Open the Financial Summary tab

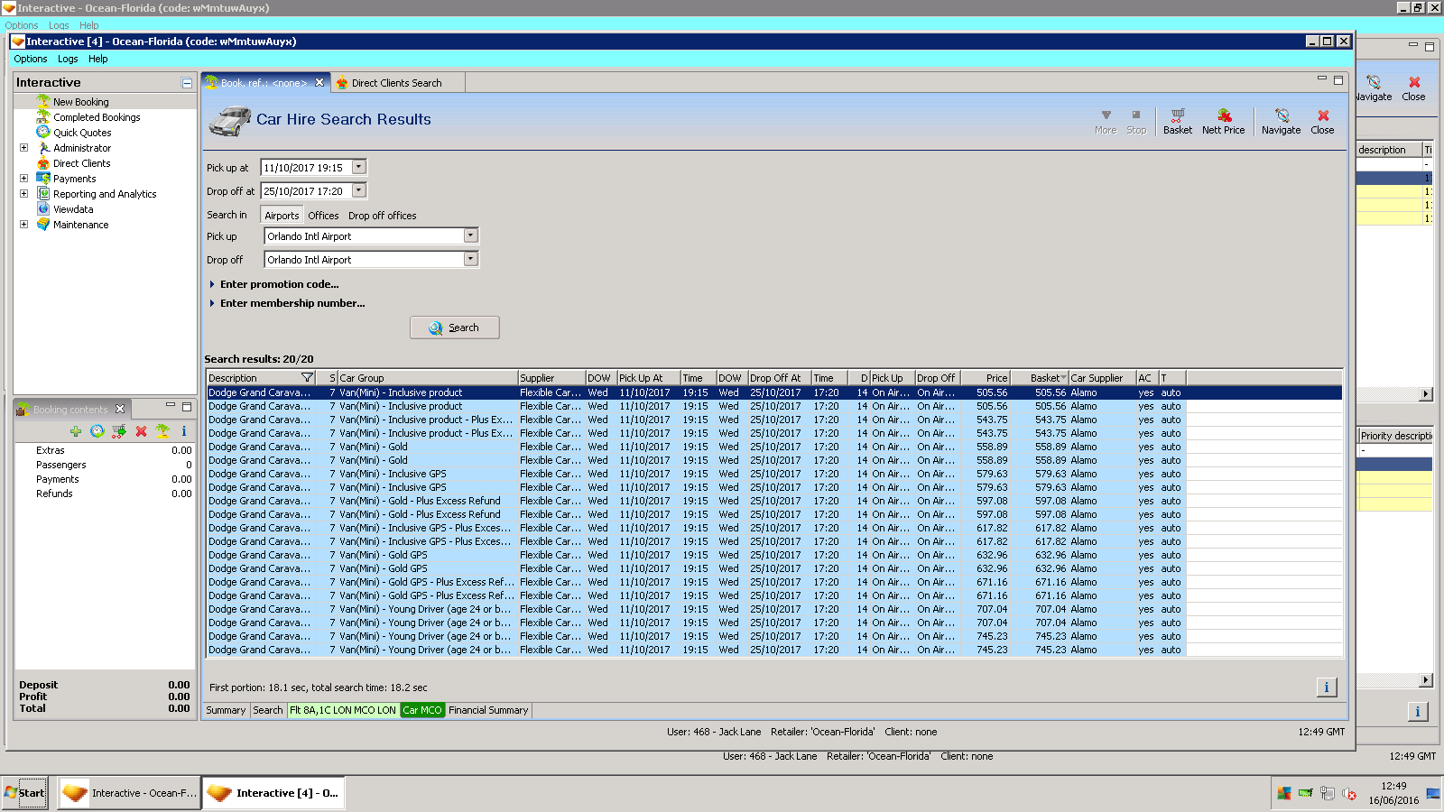487,710
